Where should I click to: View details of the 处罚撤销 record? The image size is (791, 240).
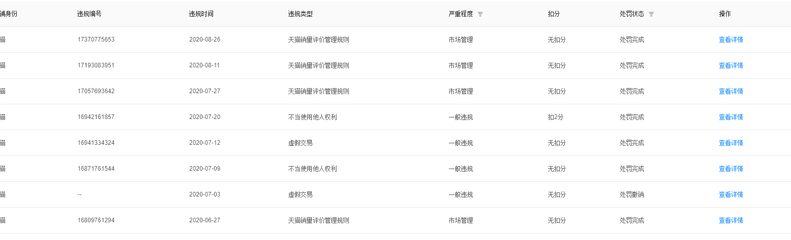click(x=731, y=194)
